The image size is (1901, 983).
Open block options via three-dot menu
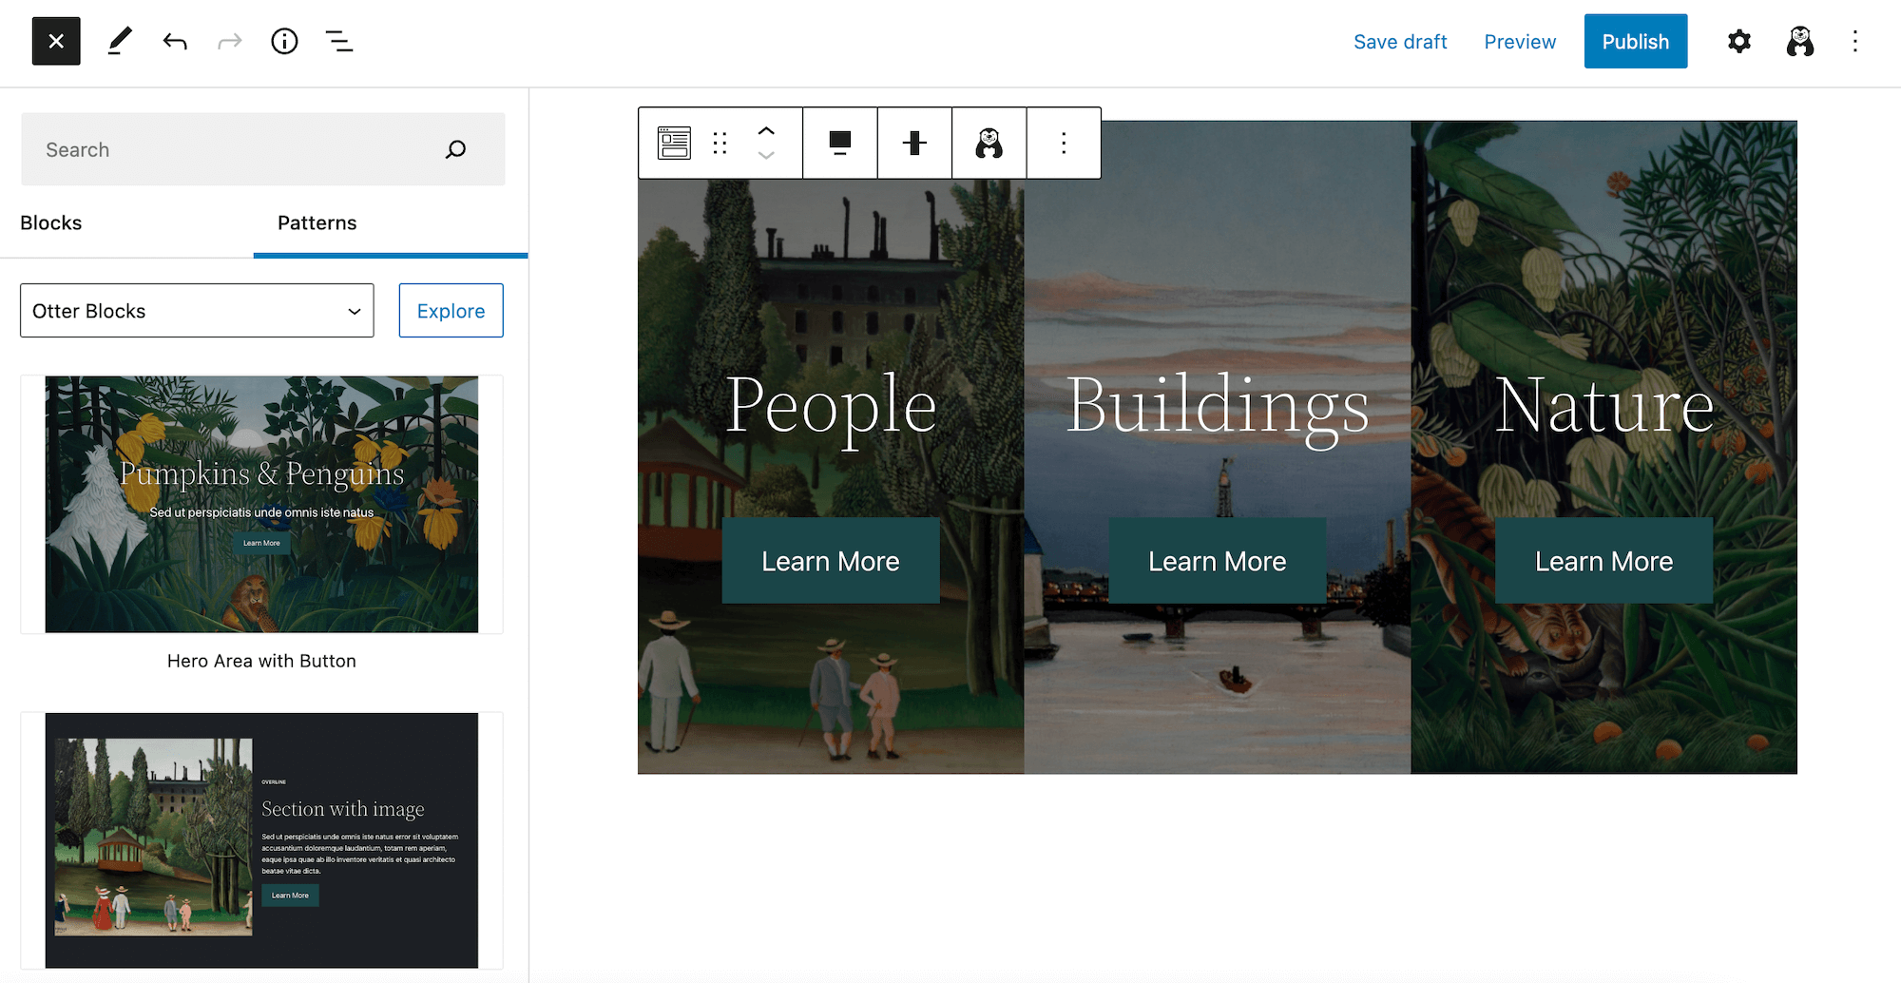(1063, 143)
